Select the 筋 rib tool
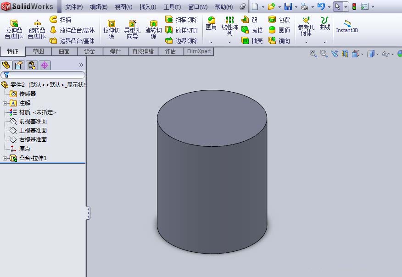 [x=250, y=19]
